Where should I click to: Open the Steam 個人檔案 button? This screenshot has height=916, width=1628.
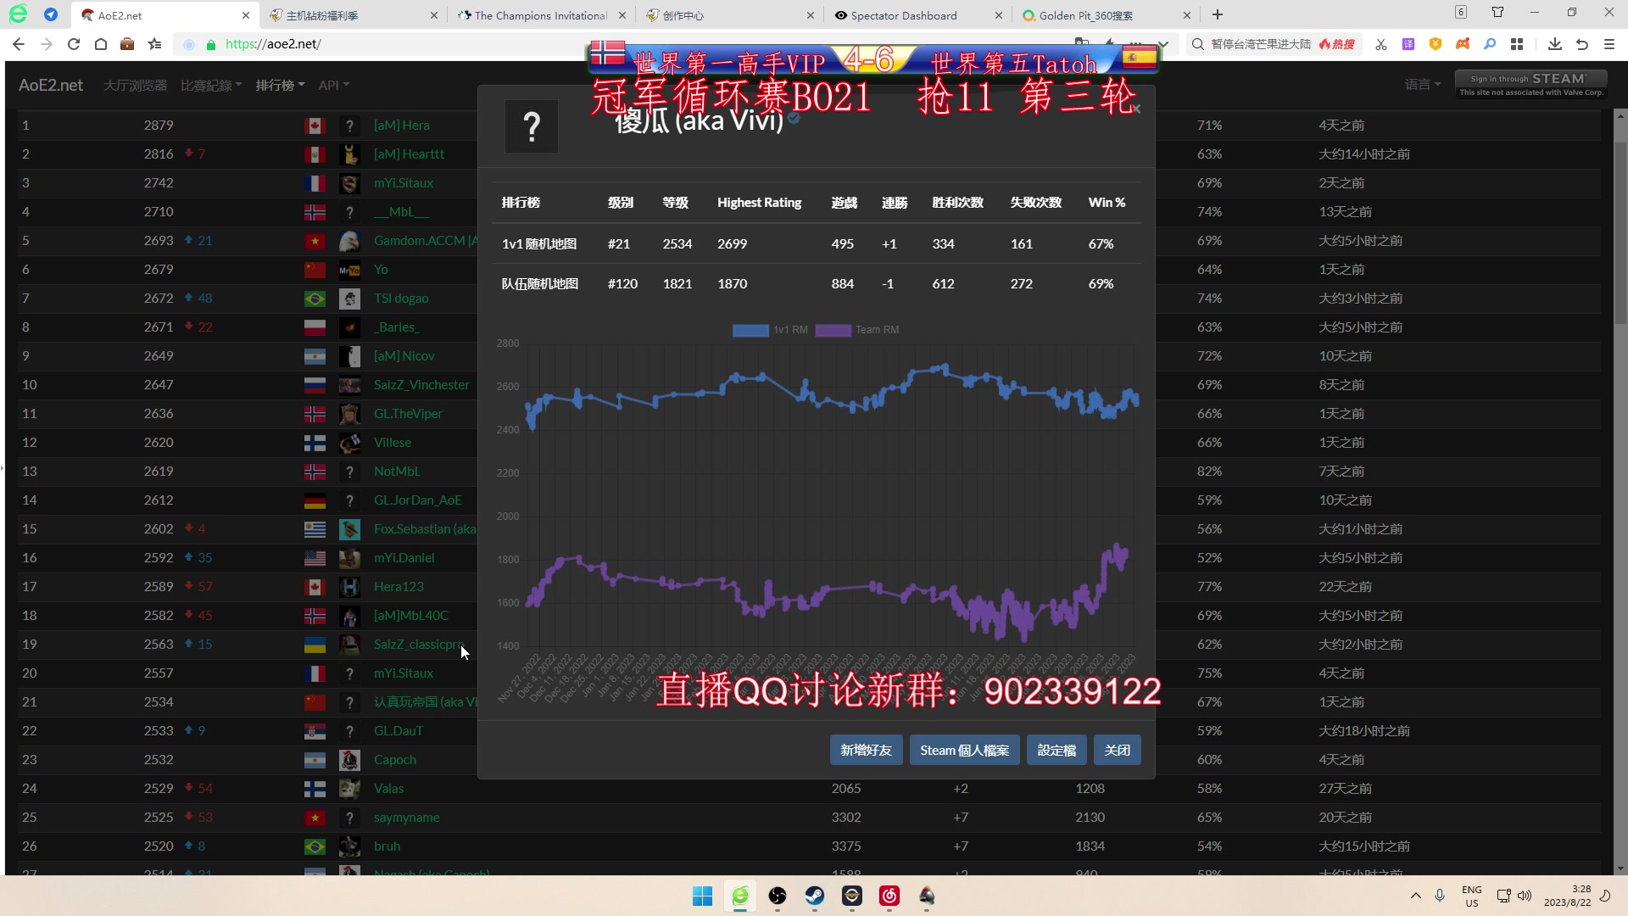point(964,750)
